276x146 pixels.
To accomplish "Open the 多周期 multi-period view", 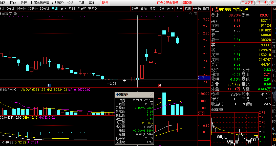I will (x=81, y=9).
